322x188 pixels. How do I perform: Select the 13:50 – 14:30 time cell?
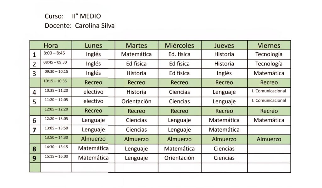pyautogui.click(x=56, y=139)
